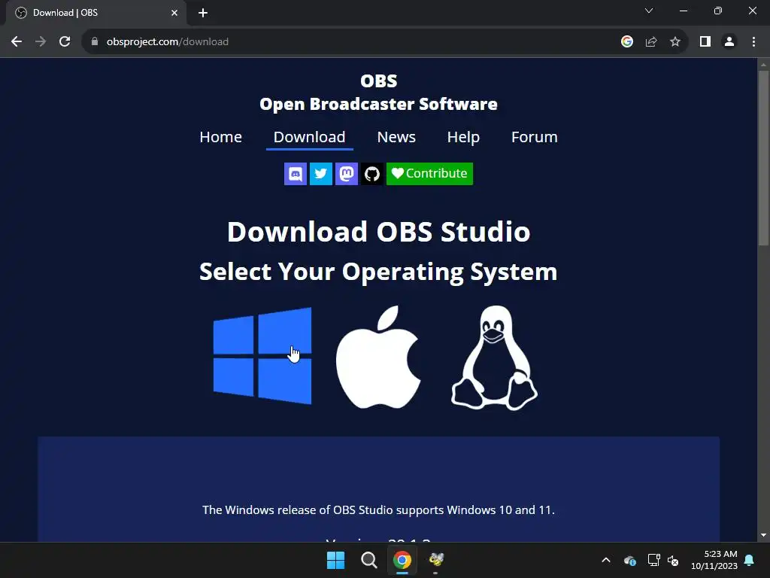Go to the Home navigation item

coord(220,137)
